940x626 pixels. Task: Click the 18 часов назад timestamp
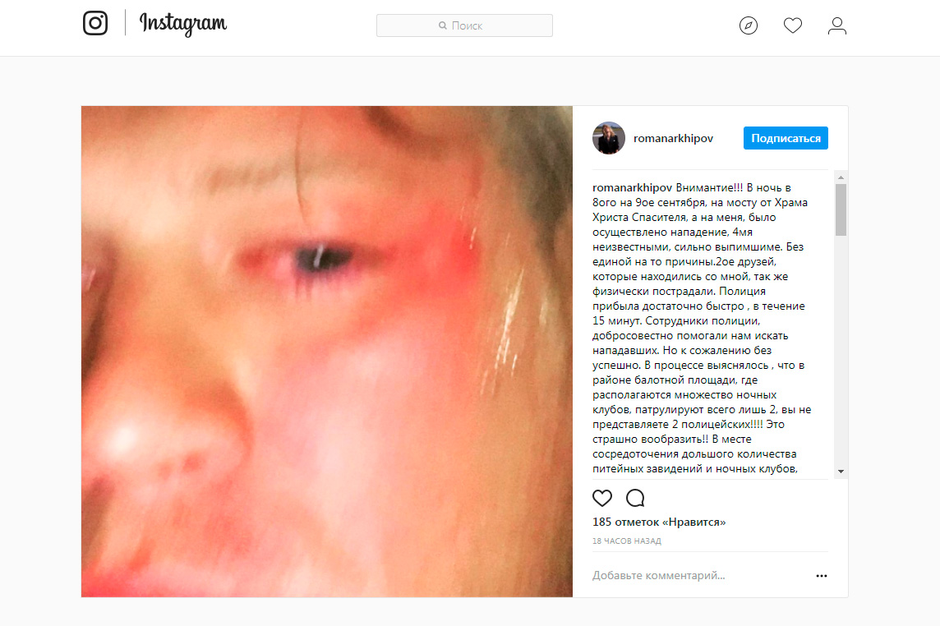point(626,541)
